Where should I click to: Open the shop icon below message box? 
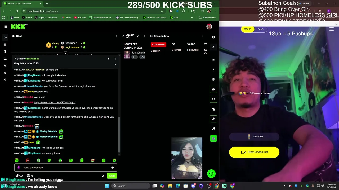click(x=28, y=176)
